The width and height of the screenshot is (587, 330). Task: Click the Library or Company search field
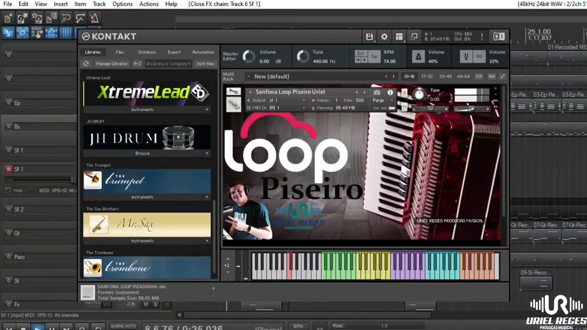tap(168, 64)
